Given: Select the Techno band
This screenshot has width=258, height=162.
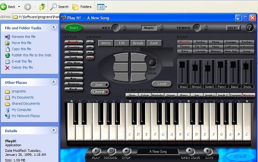Looking at the screenshot, I should click(x=247, y=42).
